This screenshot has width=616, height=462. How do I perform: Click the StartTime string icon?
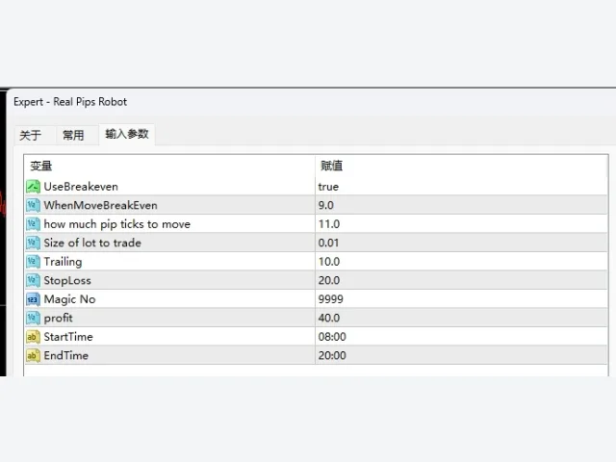pyautogui.click(x=33, y=337)
